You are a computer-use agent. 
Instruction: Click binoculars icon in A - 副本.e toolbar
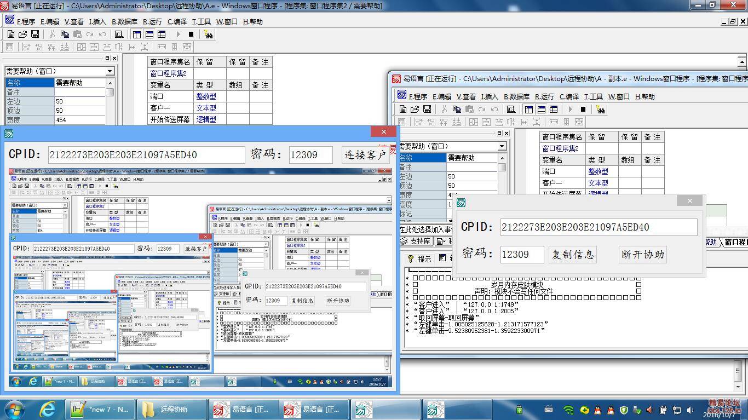[600, 109]
